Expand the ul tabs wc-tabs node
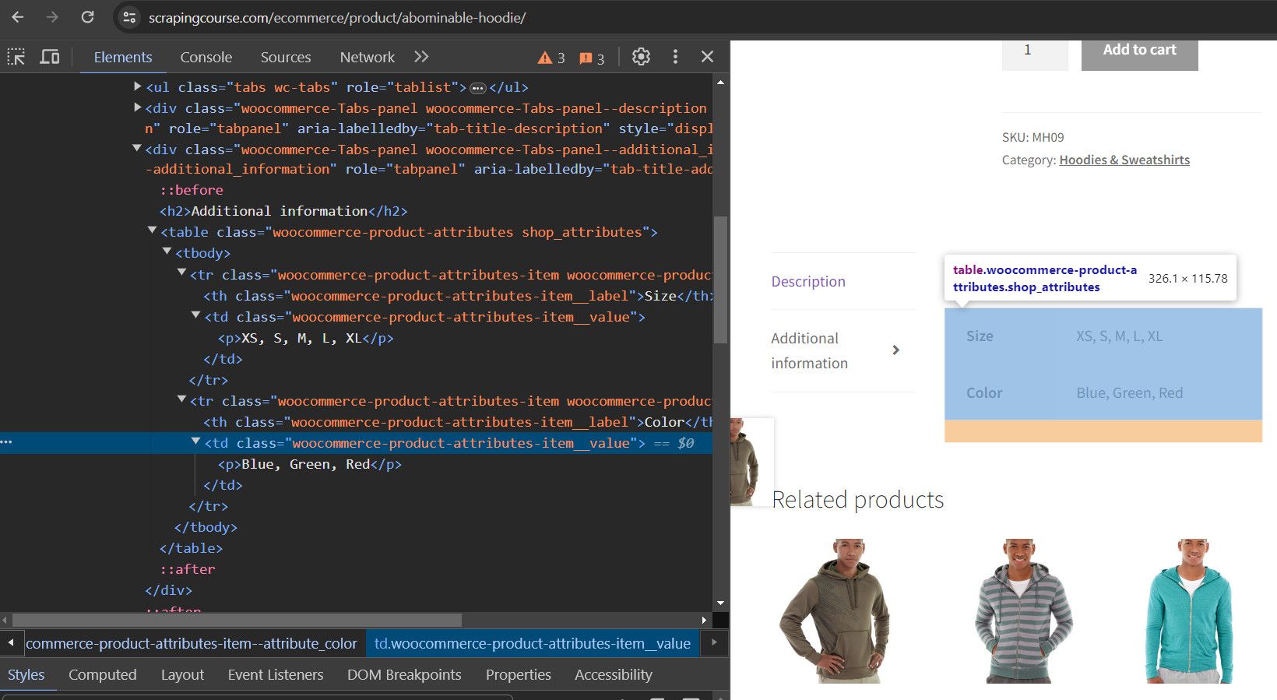This screenshot has height=700, width=1277. [x=138, y=86]
